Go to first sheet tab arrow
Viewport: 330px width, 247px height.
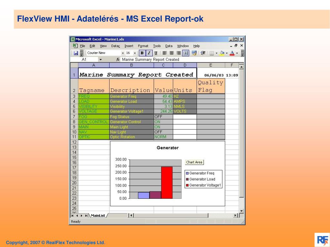72,215
